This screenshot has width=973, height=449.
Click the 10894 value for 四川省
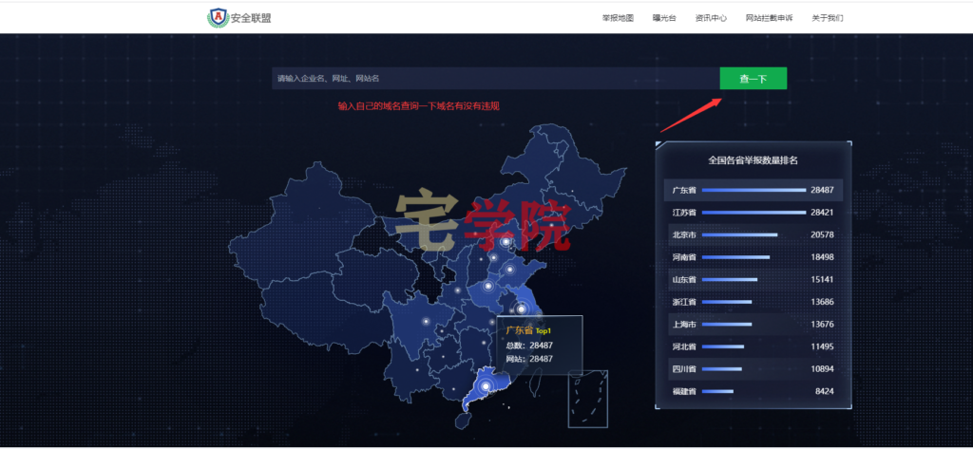tap(822, 368)
